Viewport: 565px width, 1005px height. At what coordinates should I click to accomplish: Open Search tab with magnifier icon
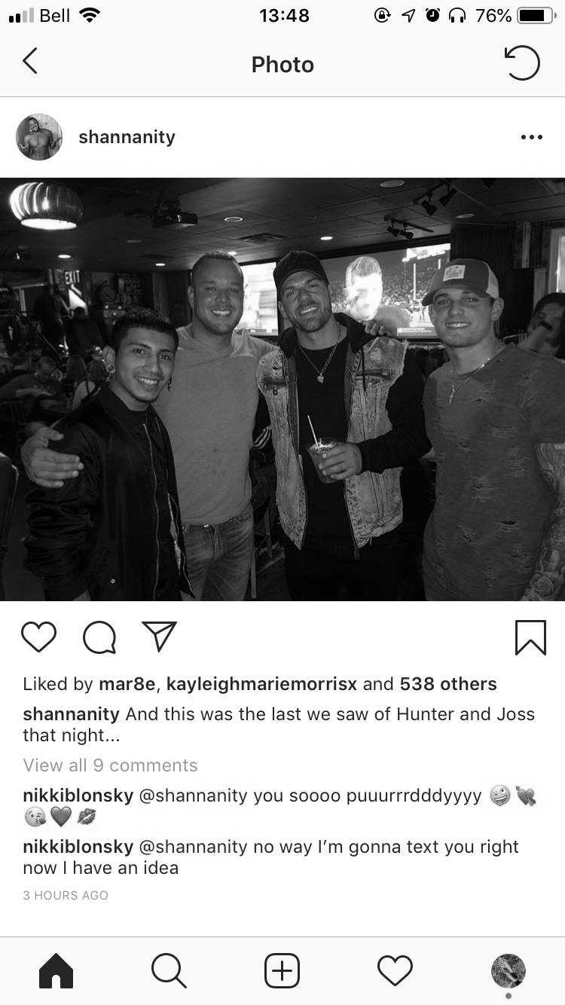point(169,970)
